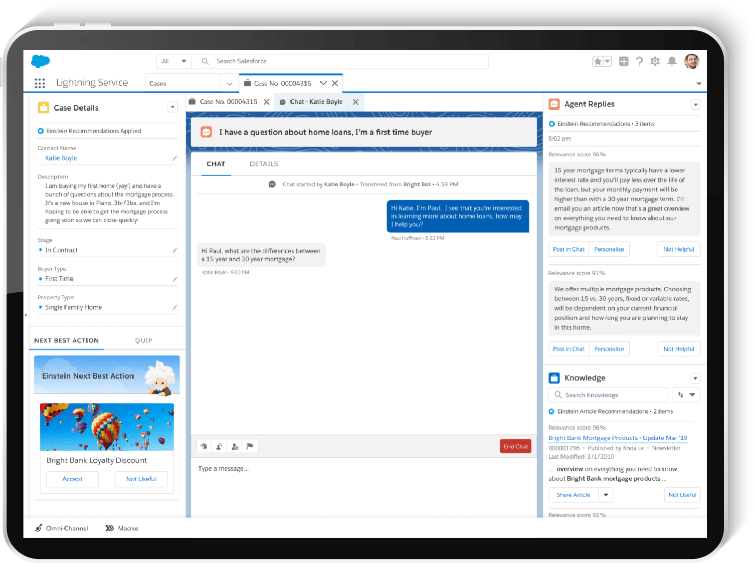The width and height of the screenshot is (755, 563).
Task: Open the Agent Replies panel dropdown
Action: 696,105
